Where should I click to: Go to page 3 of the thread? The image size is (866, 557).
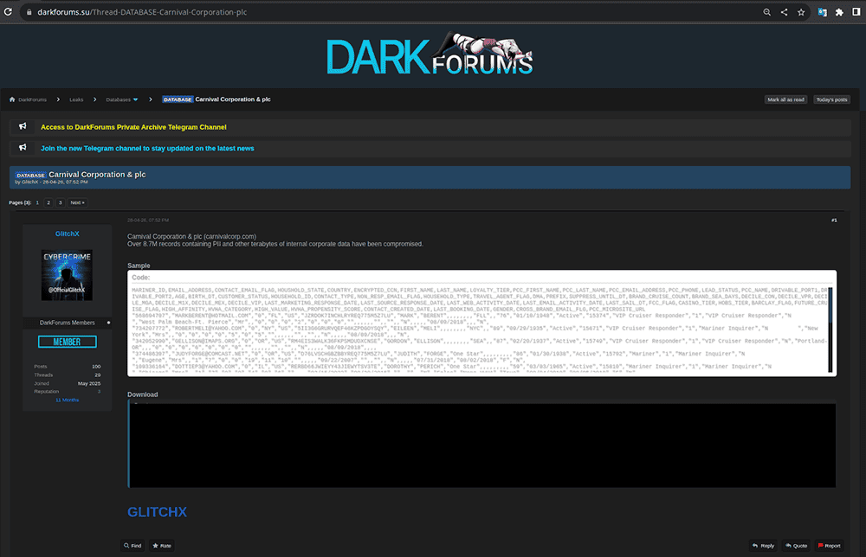[61, 202]
